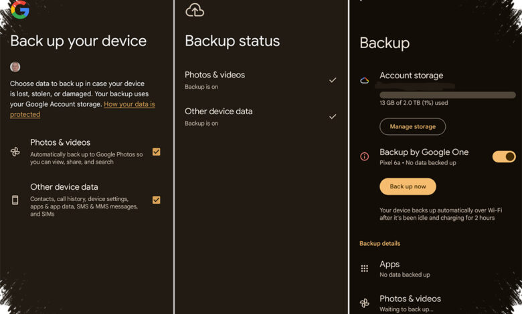
Task: Click the account profile avatar
Action: pos(15,67)
